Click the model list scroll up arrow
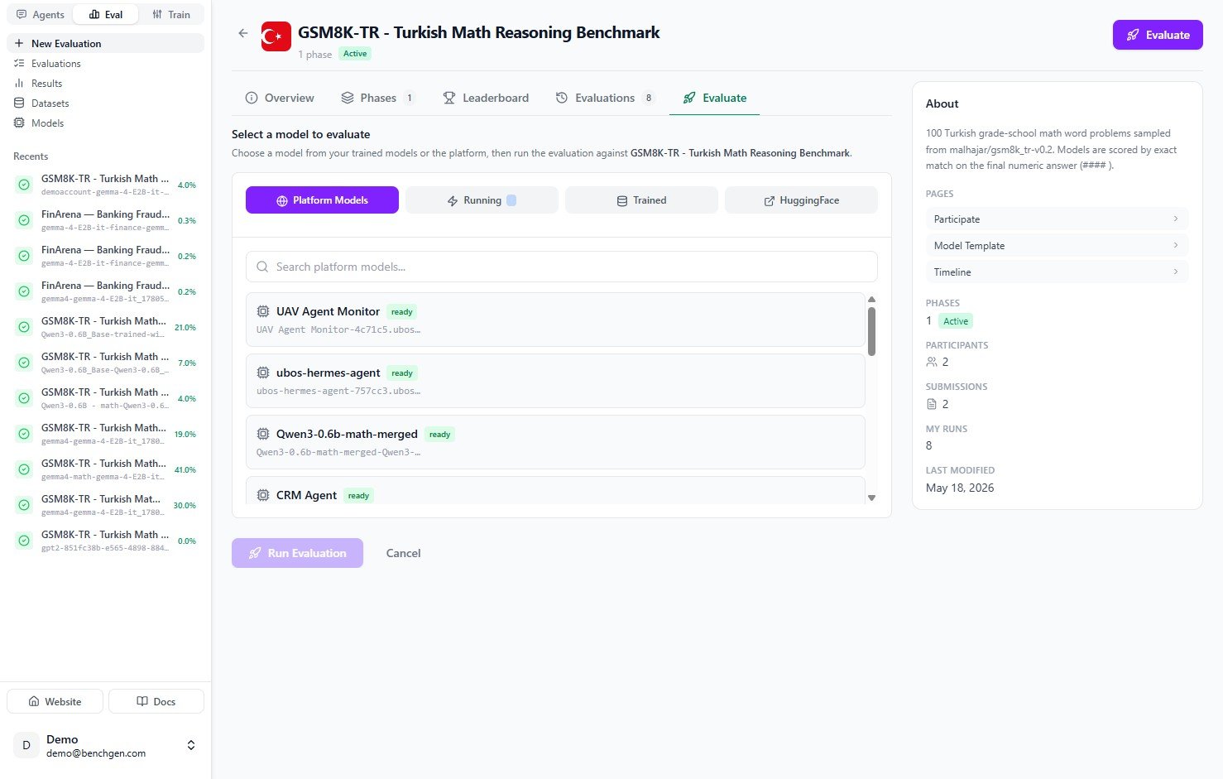The width and height of the screenshot is (1223, 779). 871,299
